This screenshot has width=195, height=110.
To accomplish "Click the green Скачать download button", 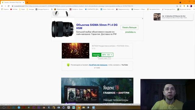I will [x=97, y=55].
